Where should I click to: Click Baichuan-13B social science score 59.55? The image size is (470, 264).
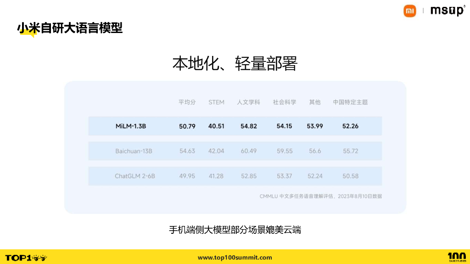[x=285, y=151]
